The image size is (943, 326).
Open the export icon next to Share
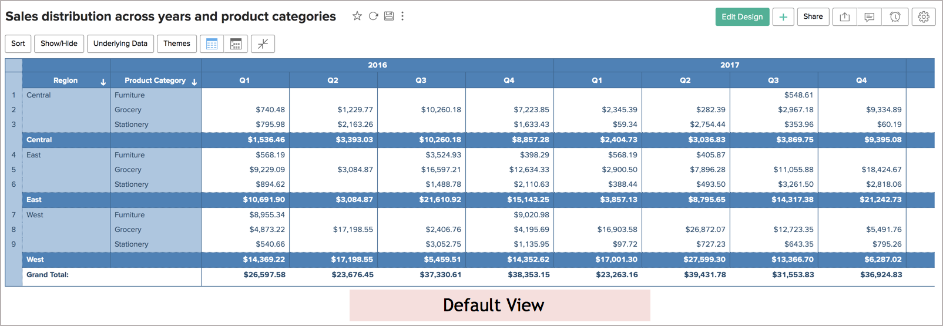845,17
